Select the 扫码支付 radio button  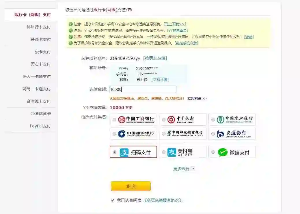(115, 152)
